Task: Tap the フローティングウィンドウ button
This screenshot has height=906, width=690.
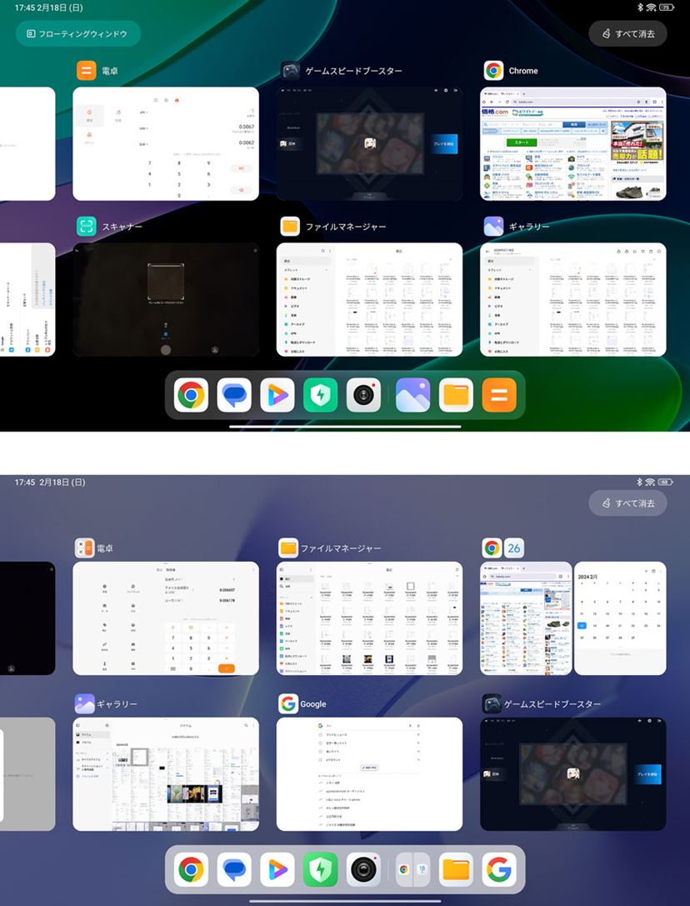Action: click(x=77, y=34)
